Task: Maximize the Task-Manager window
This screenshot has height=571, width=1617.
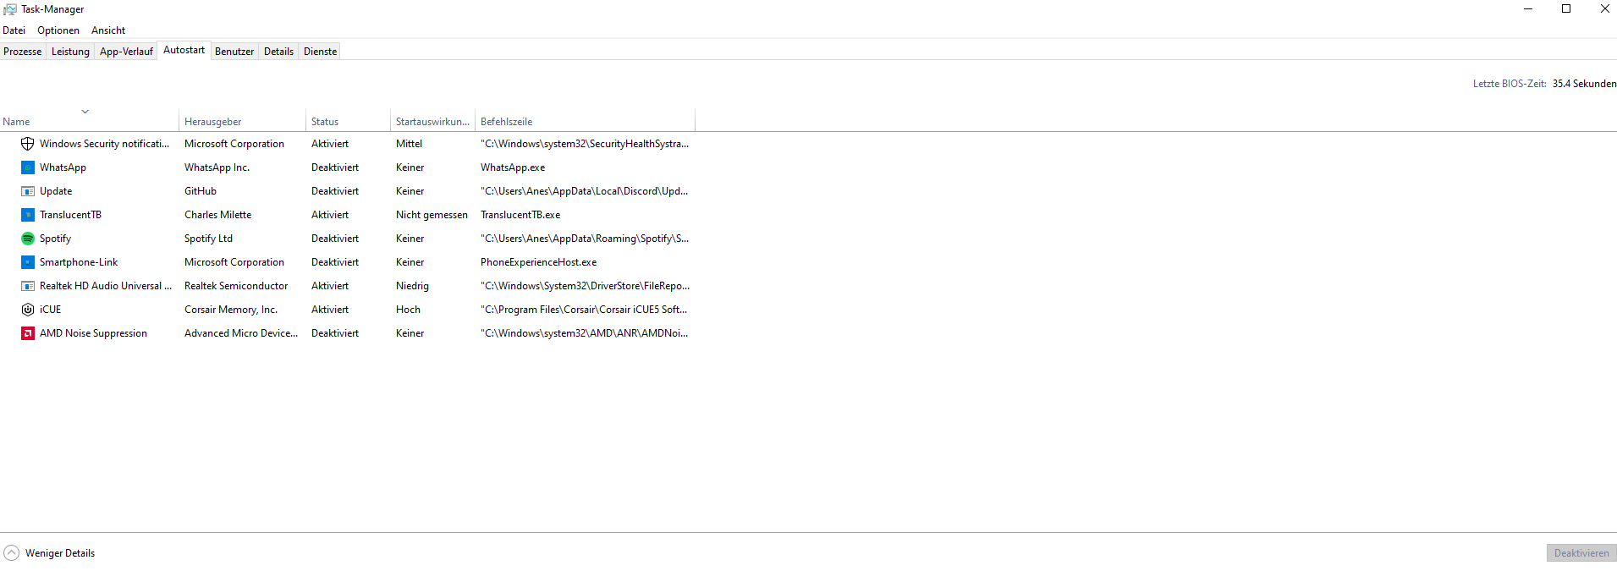Action: 1566,9
